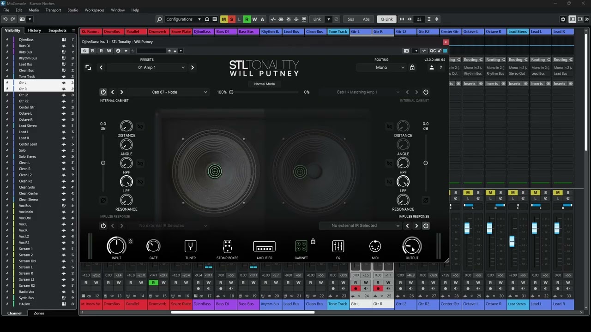Click the Q-Link button

coord(387,19)
